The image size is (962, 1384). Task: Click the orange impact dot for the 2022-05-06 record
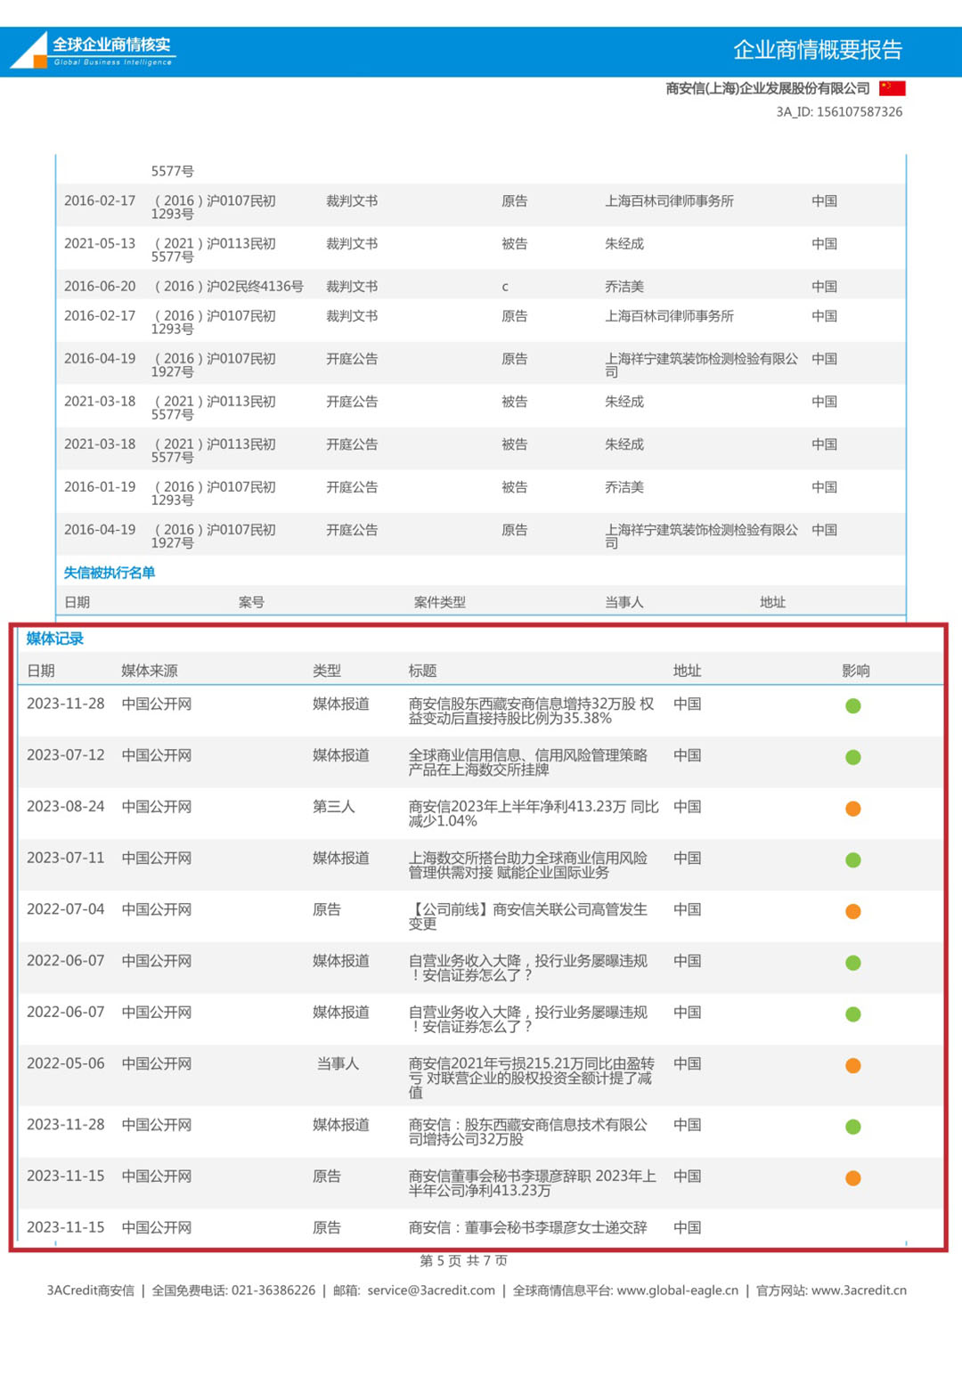pos(853,1066)
